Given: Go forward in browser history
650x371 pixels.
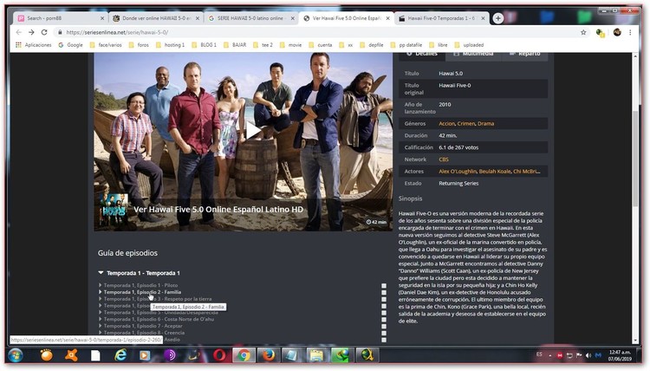Looking at the screenshot, I should point(31,32).
